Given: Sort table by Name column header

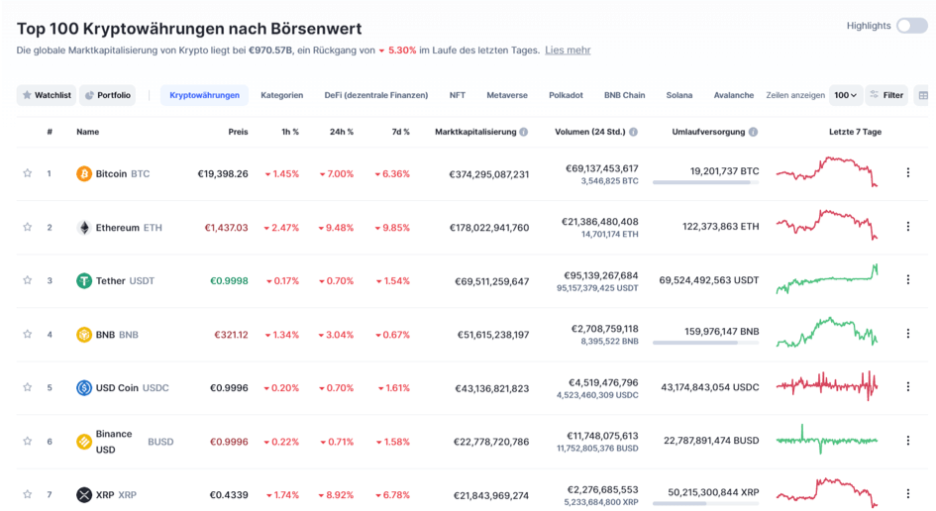Looking at the screenshot, I should pyautogui.click(x=88, y=132).
